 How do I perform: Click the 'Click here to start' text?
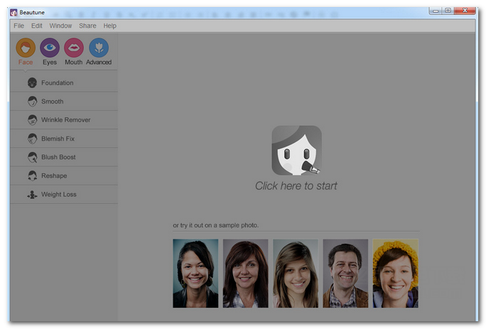point(296,185)
